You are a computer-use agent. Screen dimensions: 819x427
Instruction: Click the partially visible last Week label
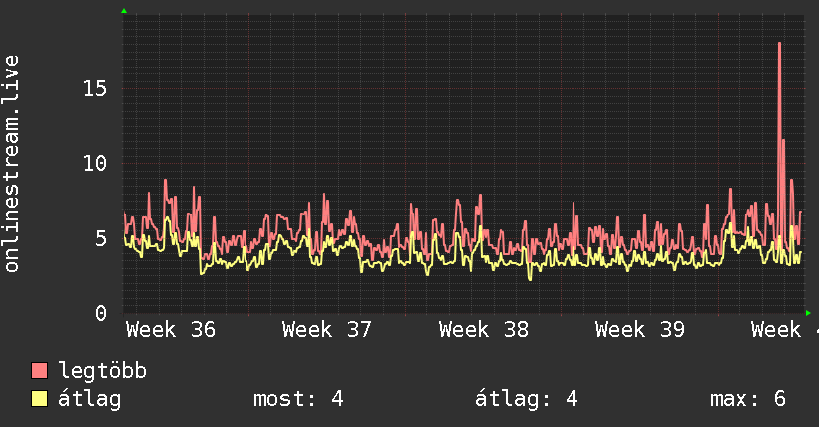784,330
